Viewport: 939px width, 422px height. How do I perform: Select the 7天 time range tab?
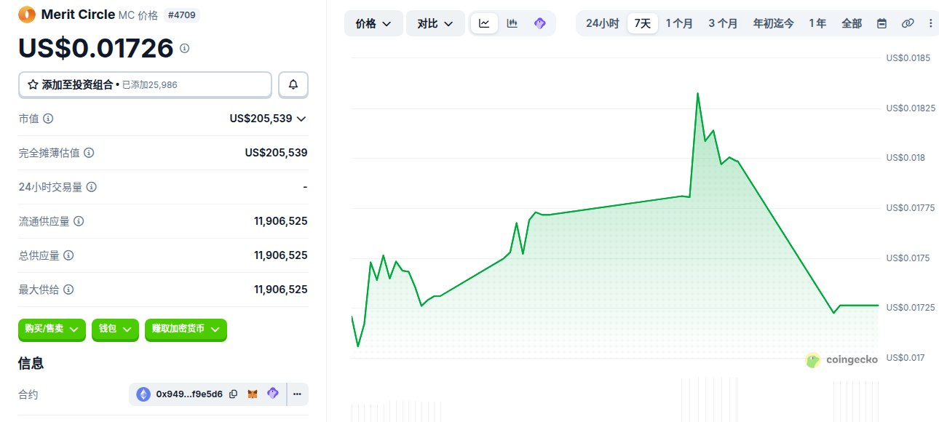coord(643,23)
